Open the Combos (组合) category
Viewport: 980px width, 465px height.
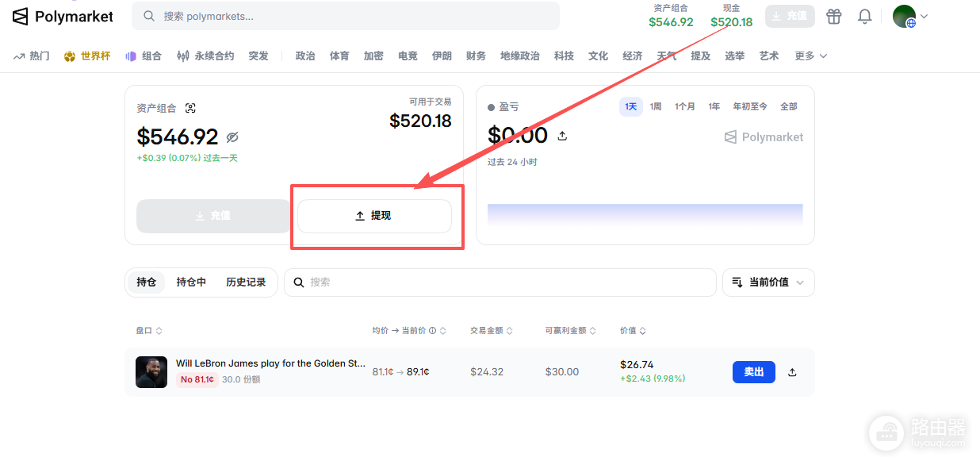pyautogui.click(x=144, y=56)
